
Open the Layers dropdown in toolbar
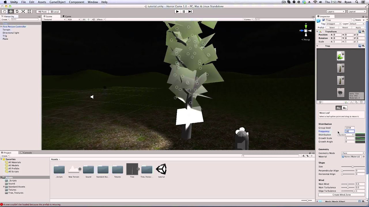pos(336,11)
